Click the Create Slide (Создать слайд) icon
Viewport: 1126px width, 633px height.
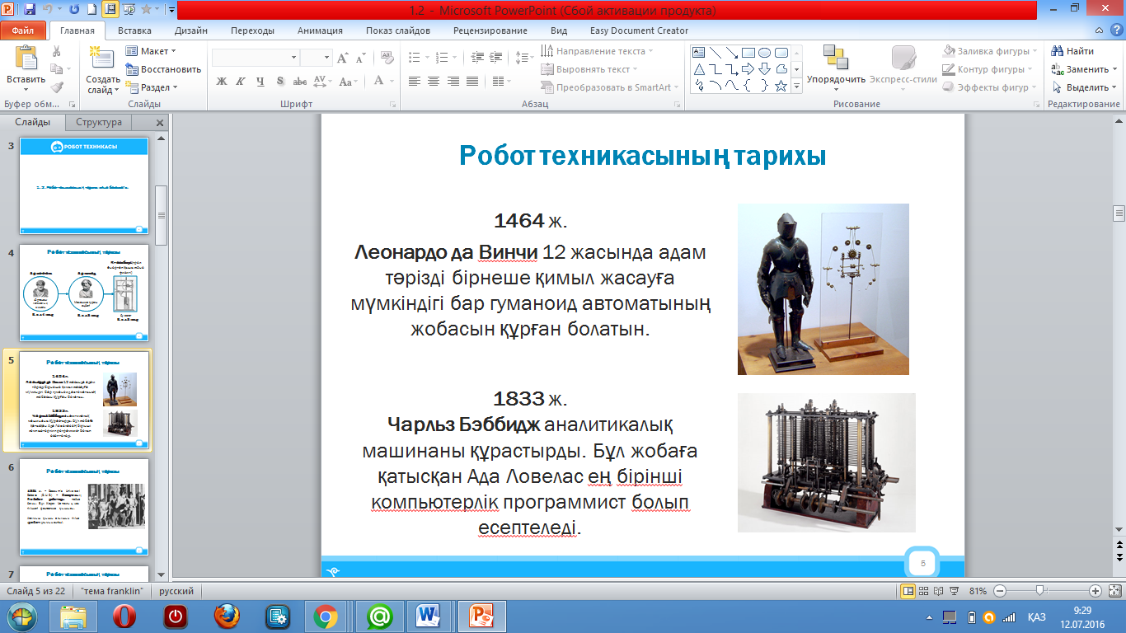(x=103, y=59)
